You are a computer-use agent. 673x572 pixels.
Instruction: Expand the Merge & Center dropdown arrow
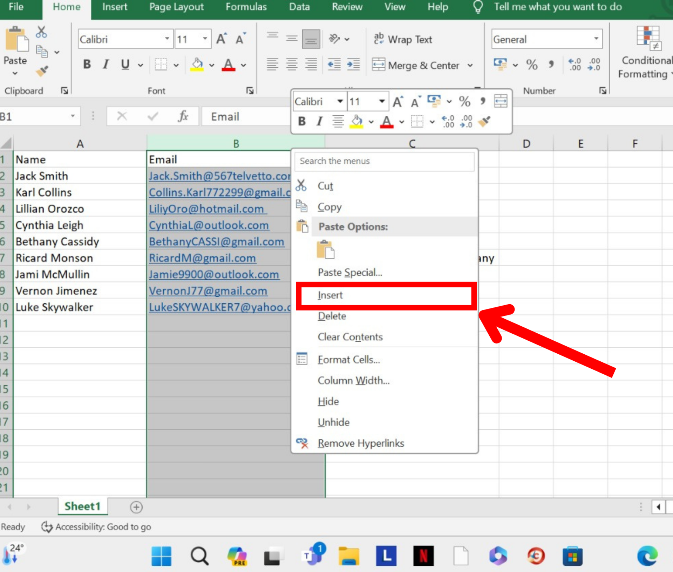click(x=470, y=66)
